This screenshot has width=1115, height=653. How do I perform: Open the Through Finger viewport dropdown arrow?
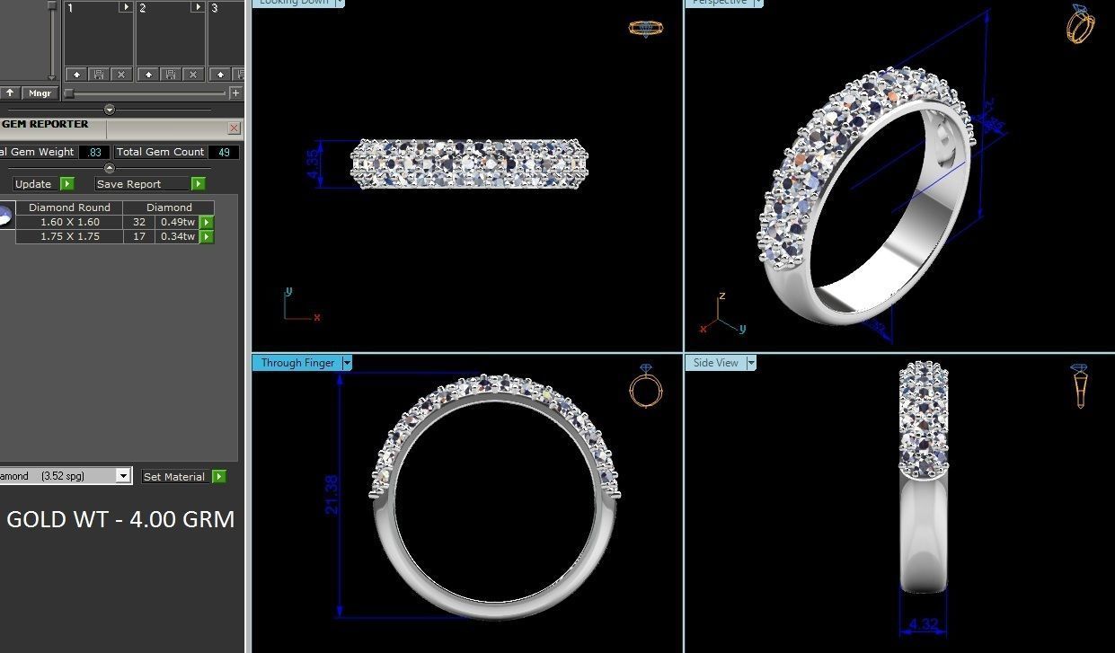tap(347, 363)
